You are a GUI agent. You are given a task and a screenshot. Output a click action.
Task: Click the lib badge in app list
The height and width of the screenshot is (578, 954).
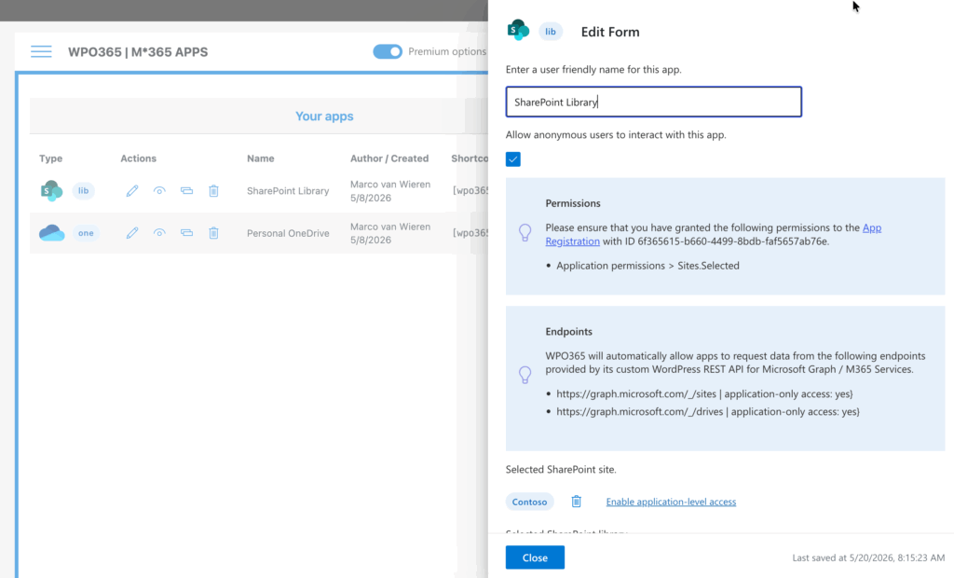[x=83, y=190]
